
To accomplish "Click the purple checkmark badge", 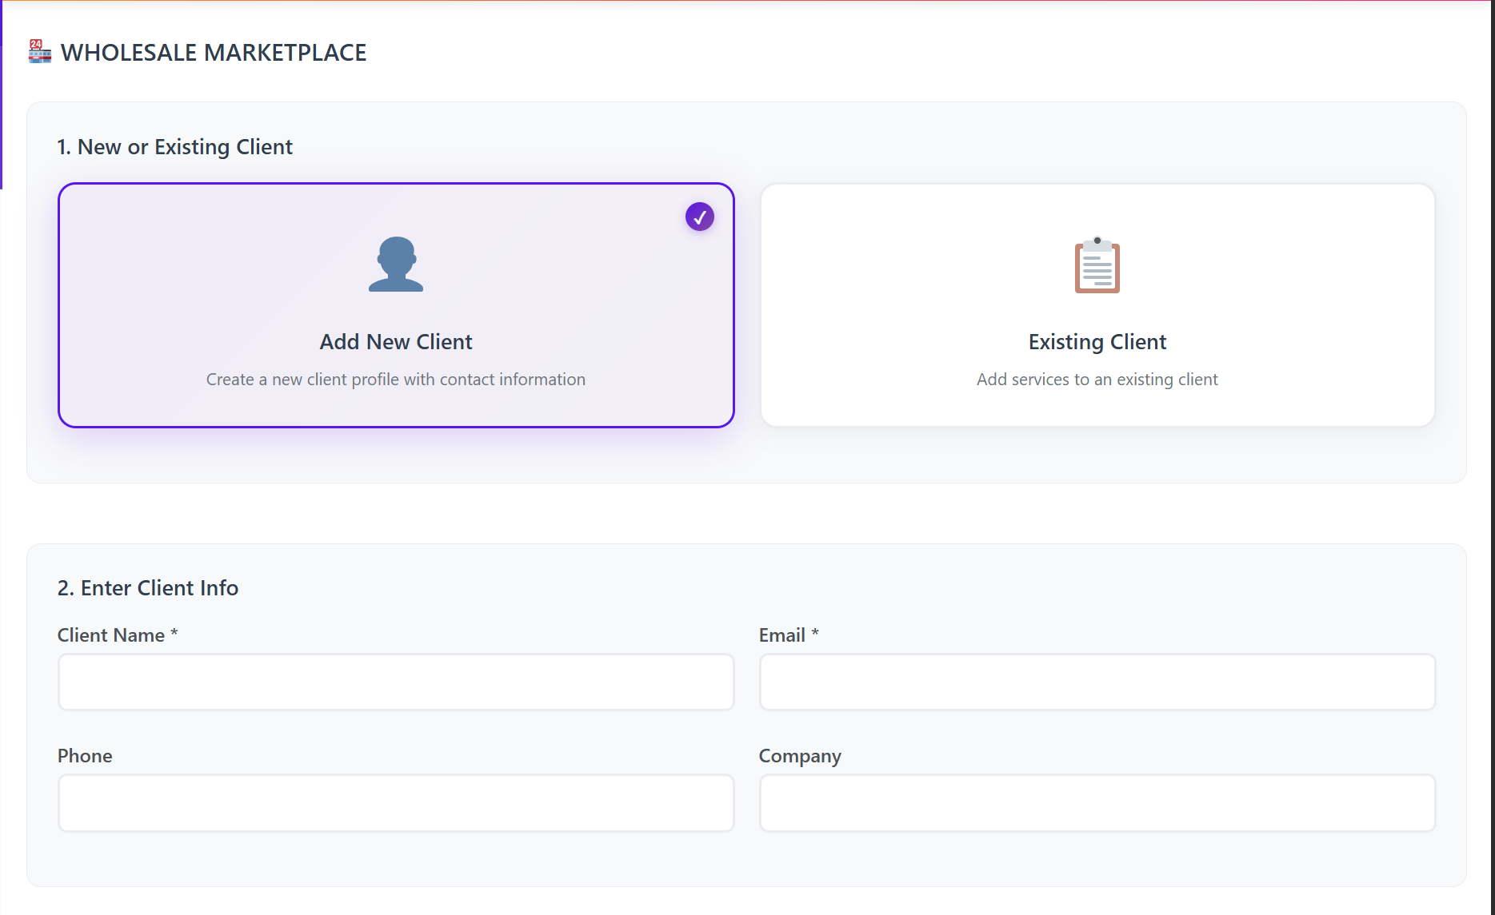I will (x=699, y=217).
